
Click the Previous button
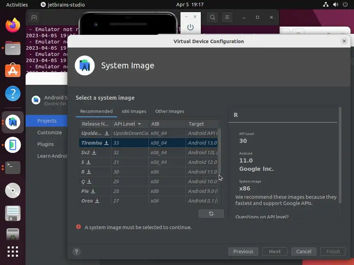243,252
